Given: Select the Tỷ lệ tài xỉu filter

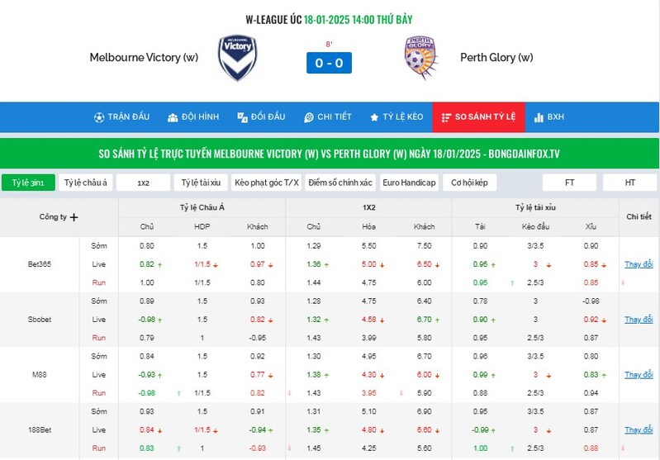Looking at the screenshot, I should tap(201, 183).
